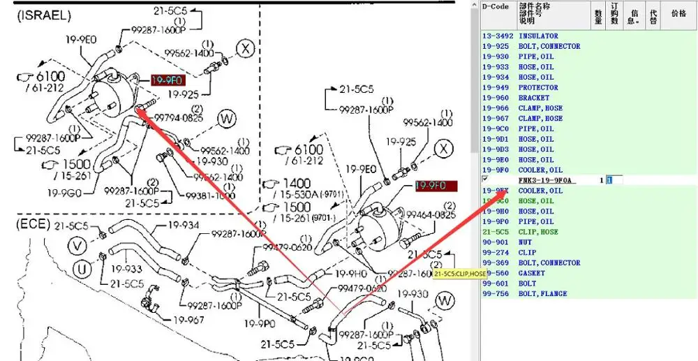
Task: Click the 19-933 hose label in diagram
Action: click(x=126, y=269)
